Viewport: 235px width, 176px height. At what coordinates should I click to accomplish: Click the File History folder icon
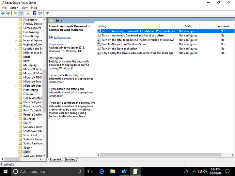click(x=20, y=20)
